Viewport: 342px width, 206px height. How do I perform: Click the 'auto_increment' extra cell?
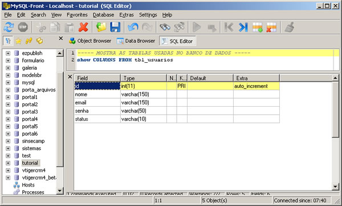click(x=256, y=86)
